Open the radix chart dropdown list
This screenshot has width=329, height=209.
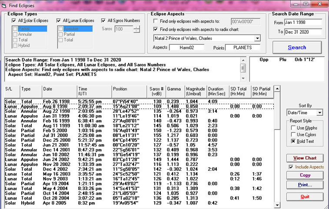[257, 38]
